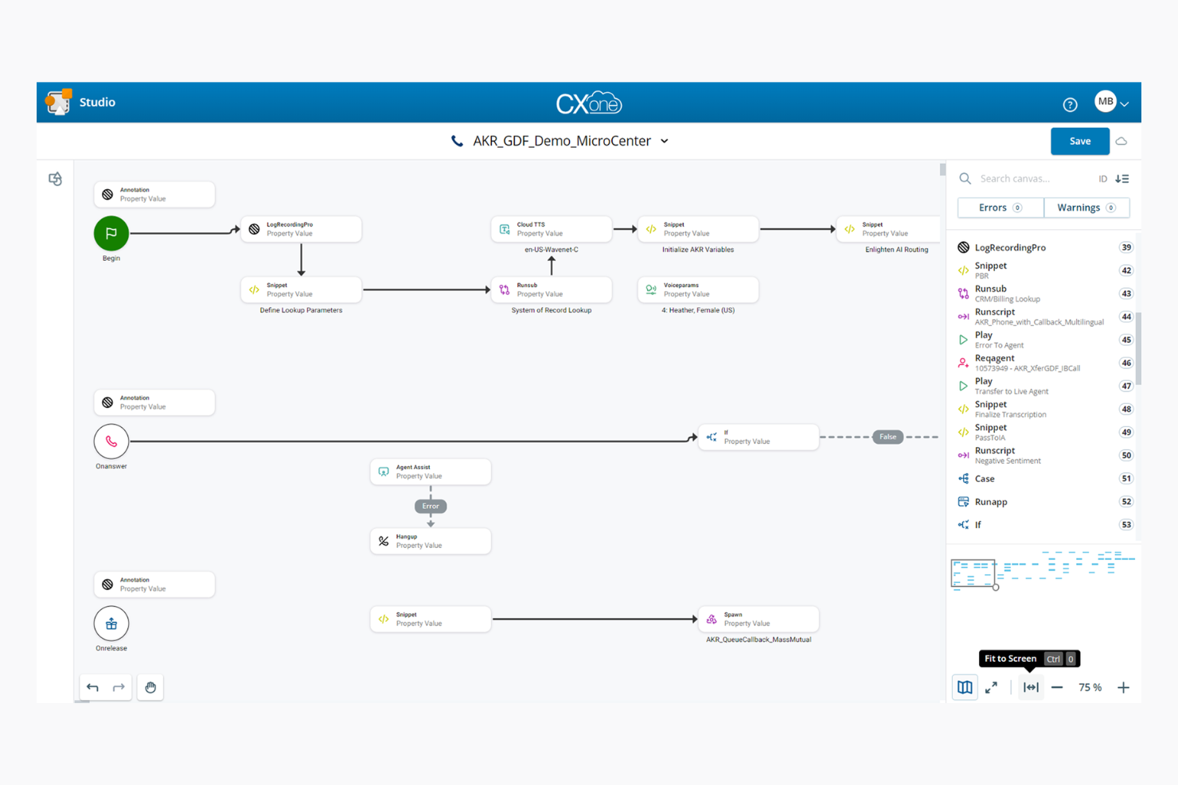The width and height of the screenshot is (1178, 785).
Task: Select Snippet Finalize Transcription in the list
Action: pyautogui.click(x=1044, y=409)
